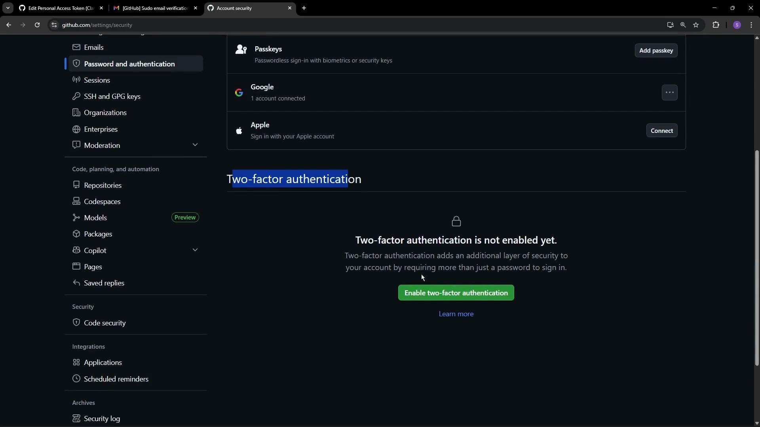Image resolution: width=760 pixels, height=427 pixels.
Task: Click the Two-factor authentication heading
Action: coord(294,179)
